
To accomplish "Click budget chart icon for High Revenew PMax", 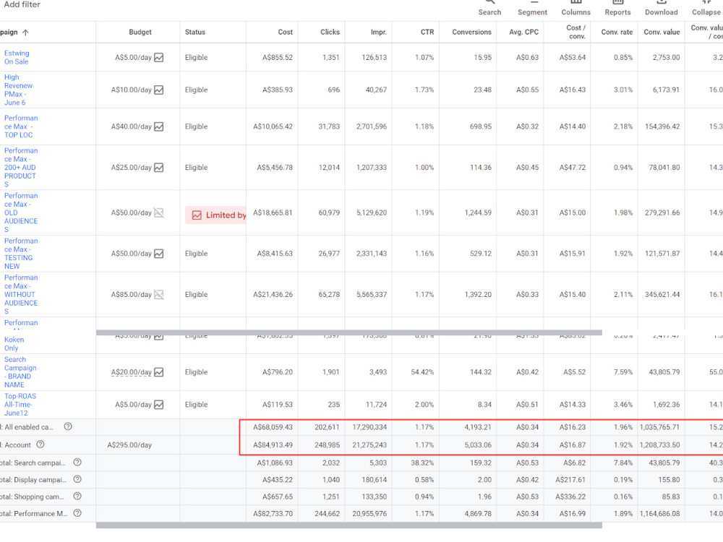I will (x=158, y=90).
